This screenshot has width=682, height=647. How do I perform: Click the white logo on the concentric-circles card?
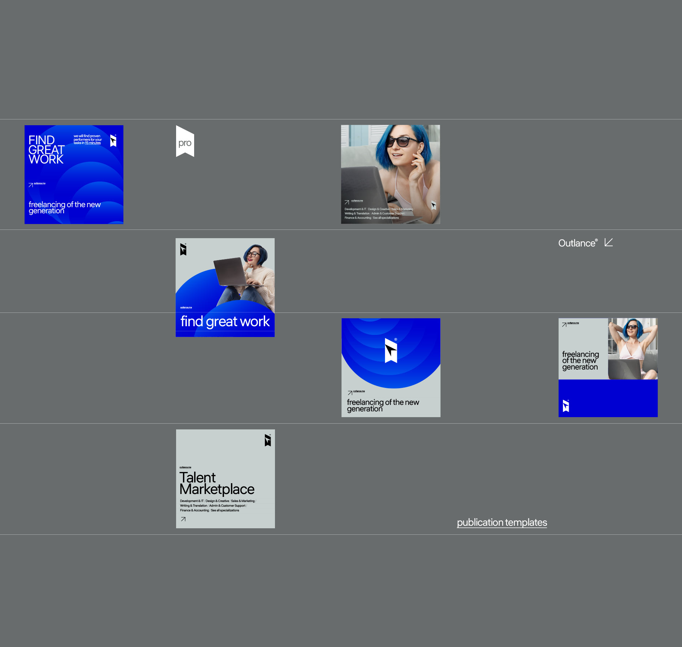(391, 350)
